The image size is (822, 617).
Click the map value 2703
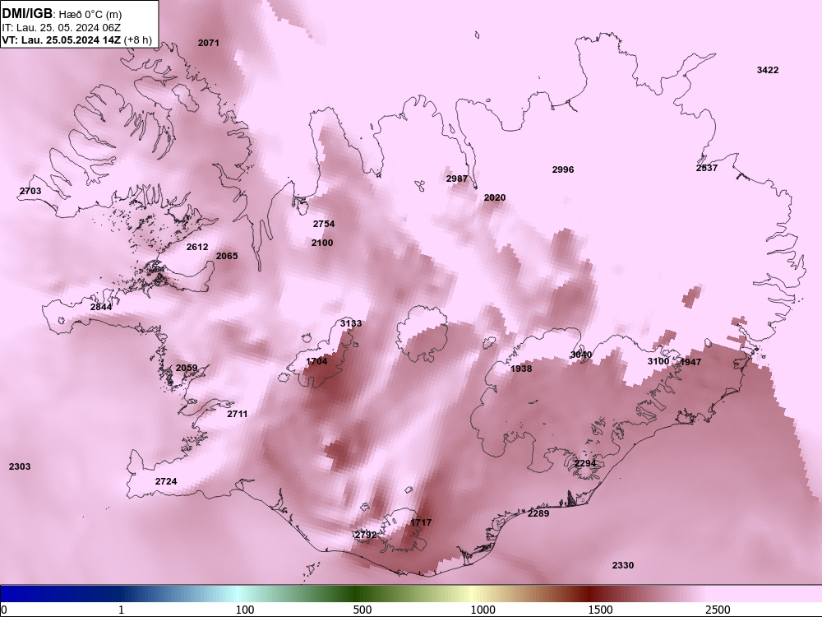(30, 191)
